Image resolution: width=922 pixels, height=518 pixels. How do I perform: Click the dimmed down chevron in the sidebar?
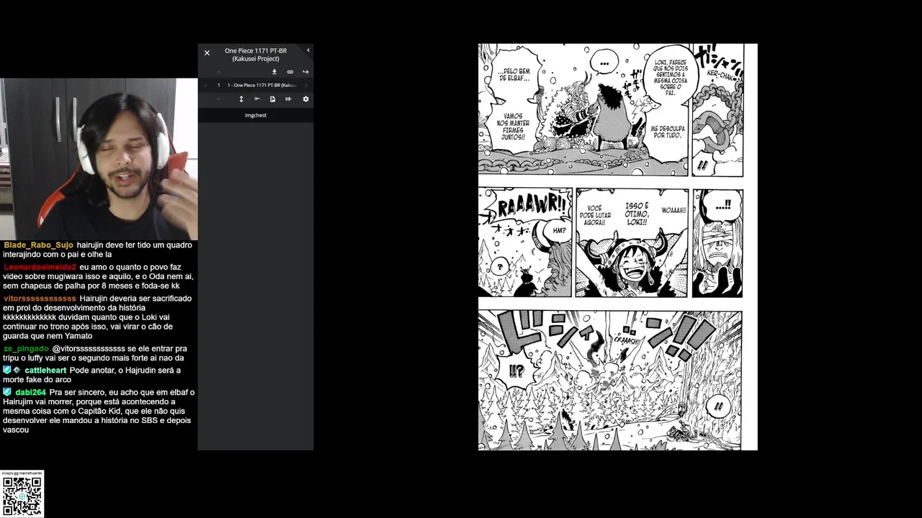218,99
